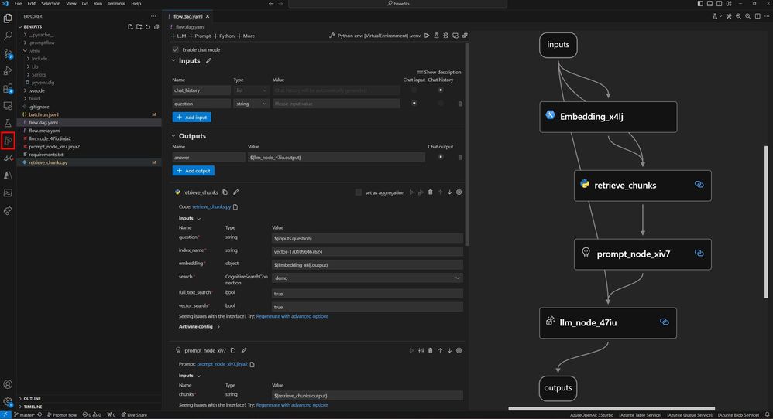This screenshot has height=419, width=773.
Task: Open the search connection dropdown showing demo
Action: (367, 278)
